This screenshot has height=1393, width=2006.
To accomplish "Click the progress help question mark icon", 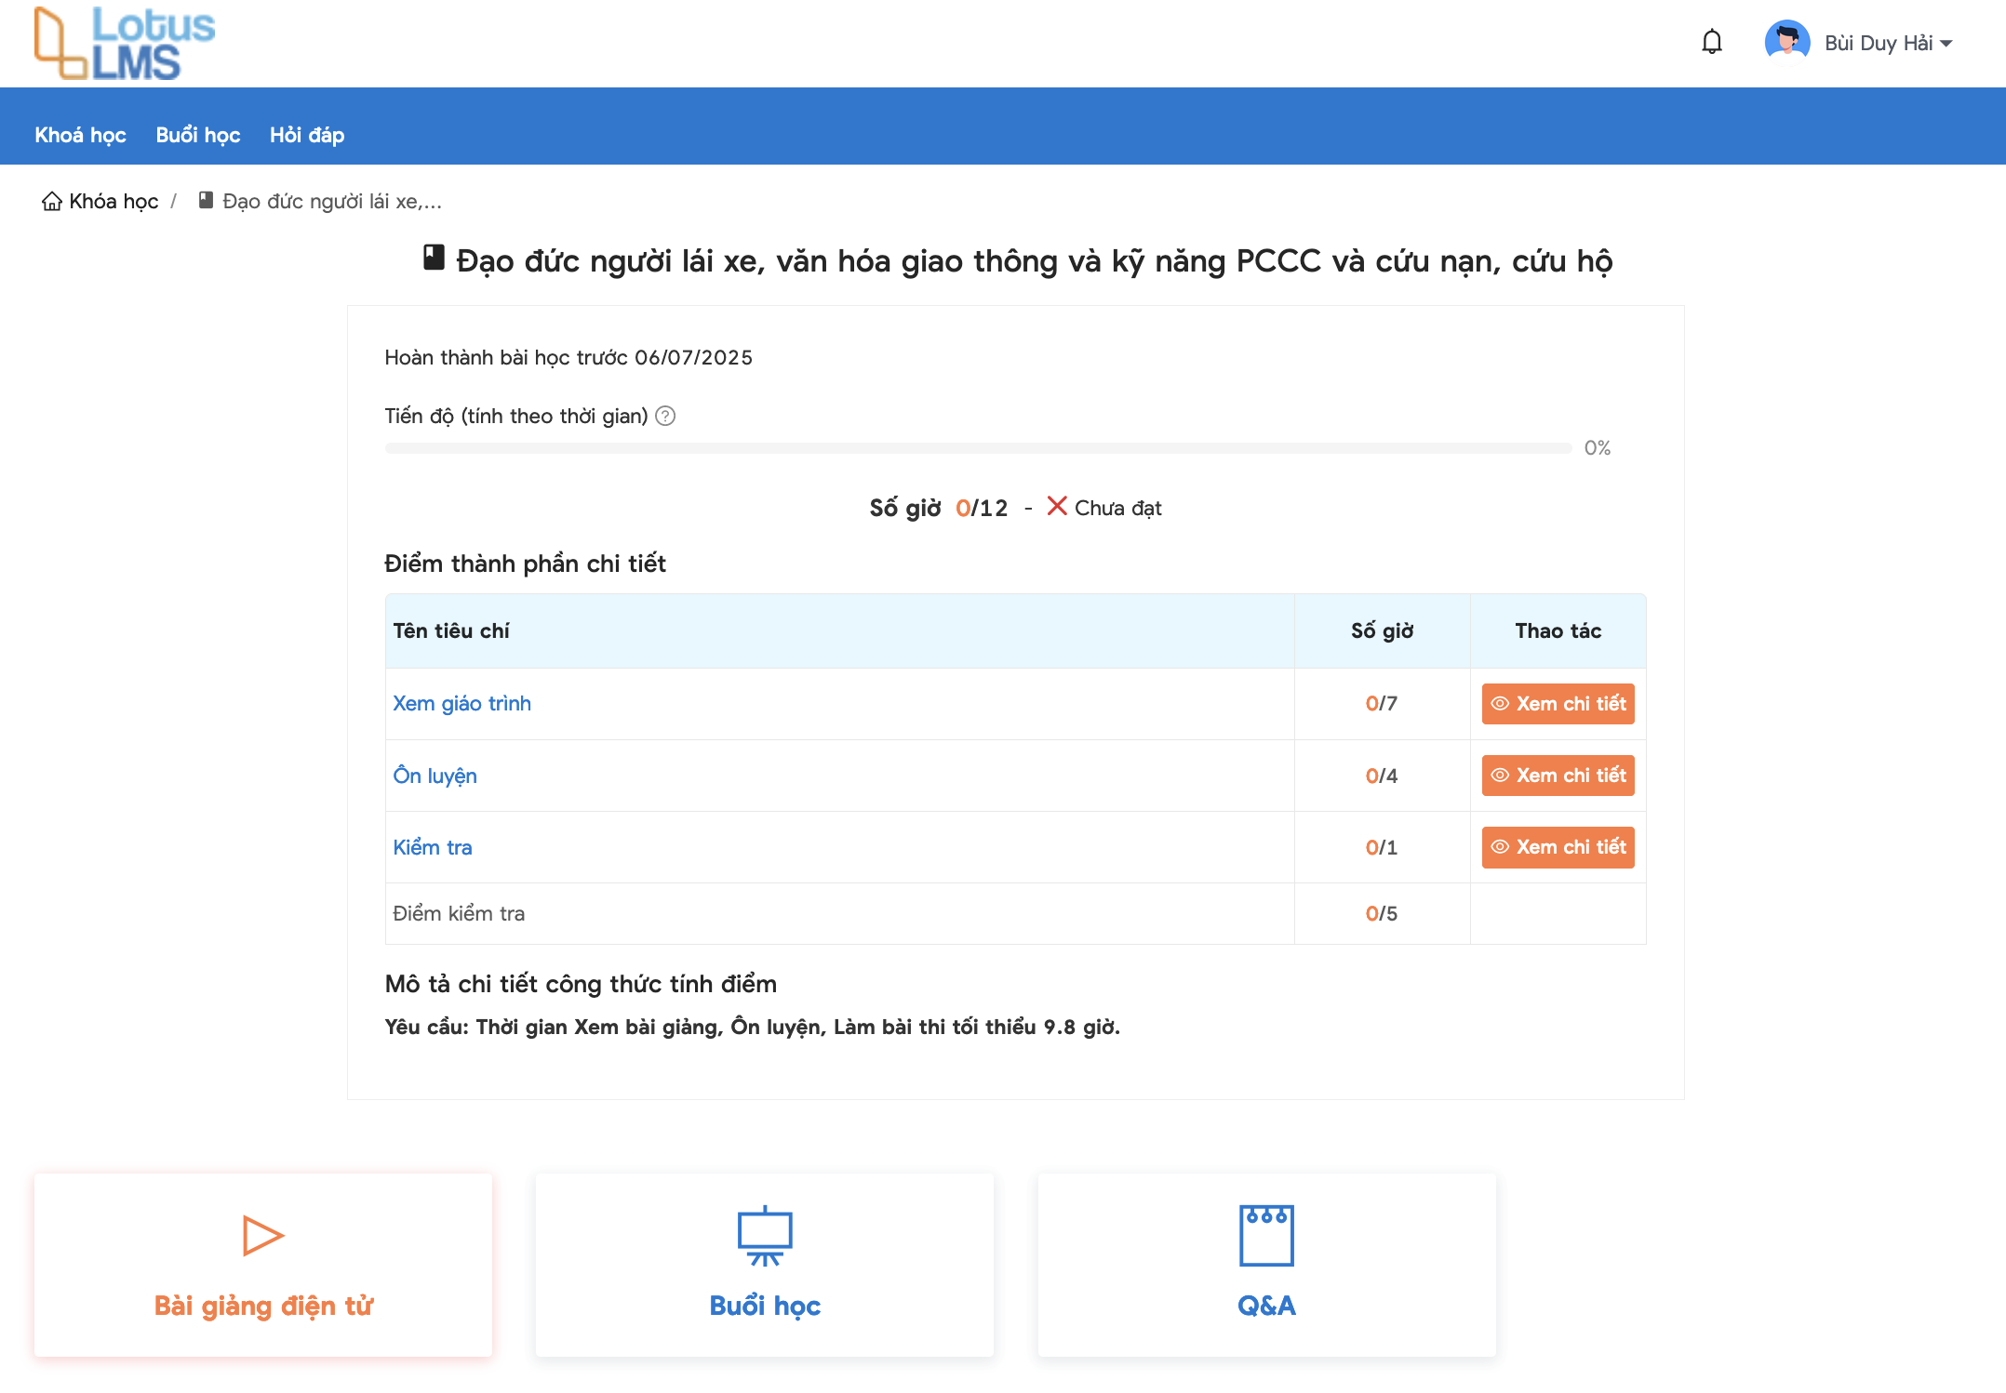I will 665,416.
